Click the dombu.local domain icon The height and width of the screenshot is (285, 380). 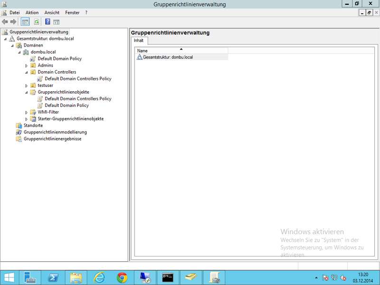pos(26,52)
